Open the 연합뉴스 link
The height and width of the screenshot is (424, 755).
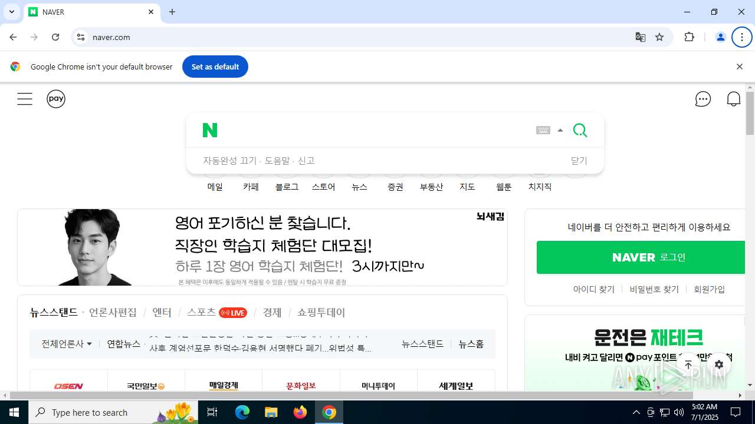(x=123, y=344)
